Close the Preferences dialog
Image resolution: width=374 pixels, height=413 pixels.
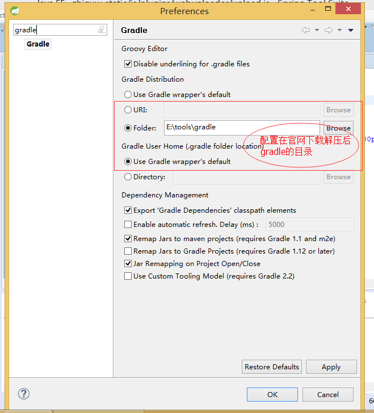click(348, 9)
